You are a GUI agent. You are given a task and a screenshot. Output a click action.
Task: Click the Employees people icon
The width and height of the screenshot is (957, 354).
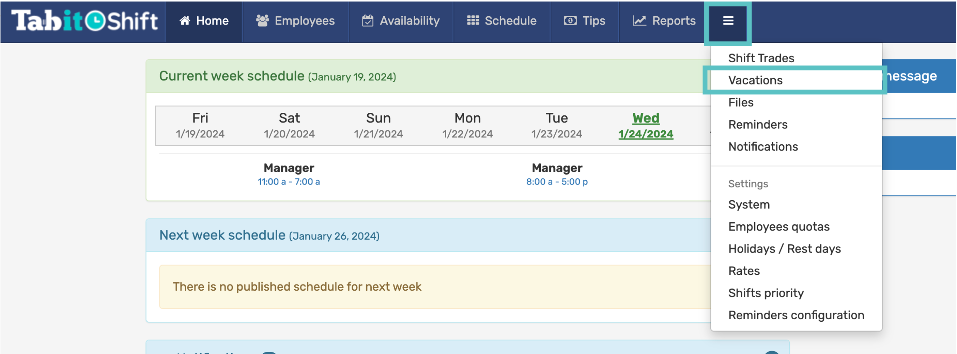(262, 21)
